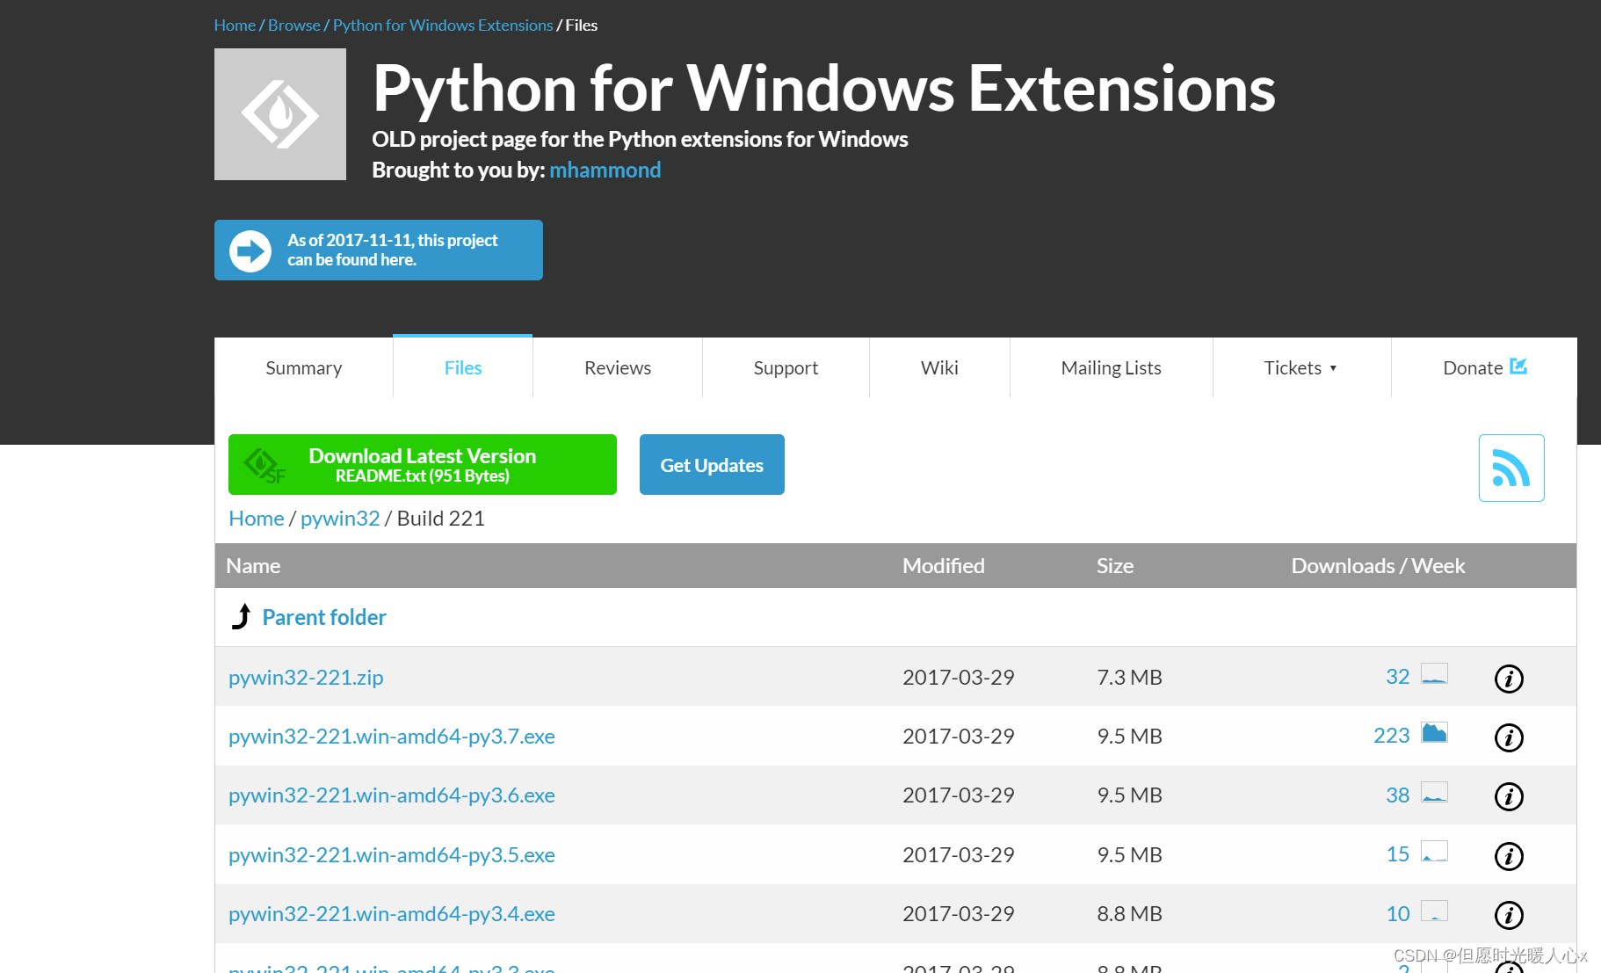
Task: Download pywin32-221.win-amd64-py3.6.exe
Action: (x=392, y=795)
